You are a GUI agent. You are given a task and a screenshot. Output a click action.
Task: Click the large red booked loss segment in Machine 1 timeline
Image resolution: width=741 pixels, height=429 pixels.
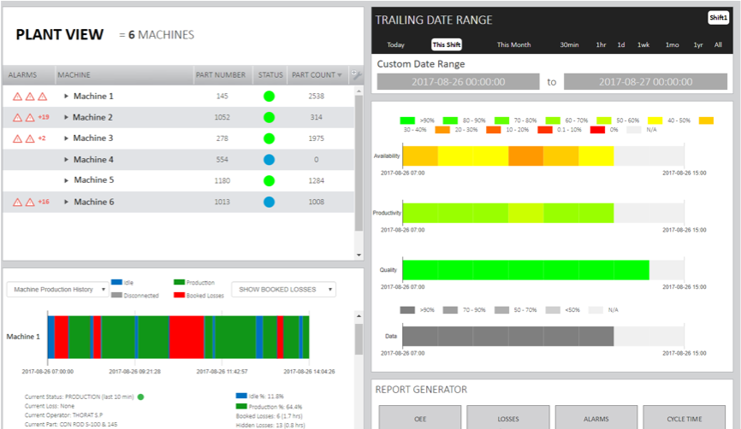pos(187,337)
